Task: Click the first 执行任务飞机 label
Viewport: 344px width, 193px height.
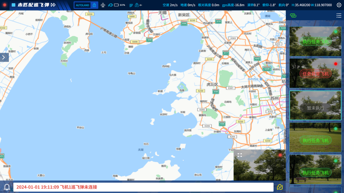Action: tap(315, 42)
